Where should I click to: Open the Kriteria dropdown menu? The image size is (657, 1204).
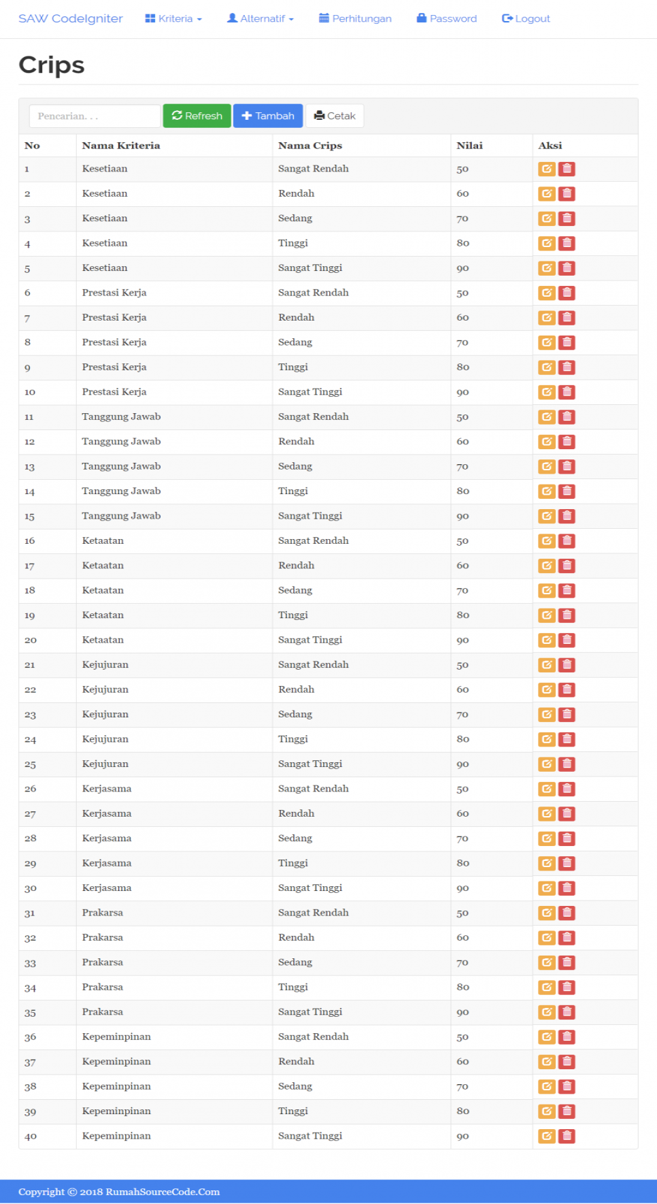[173, 18]
